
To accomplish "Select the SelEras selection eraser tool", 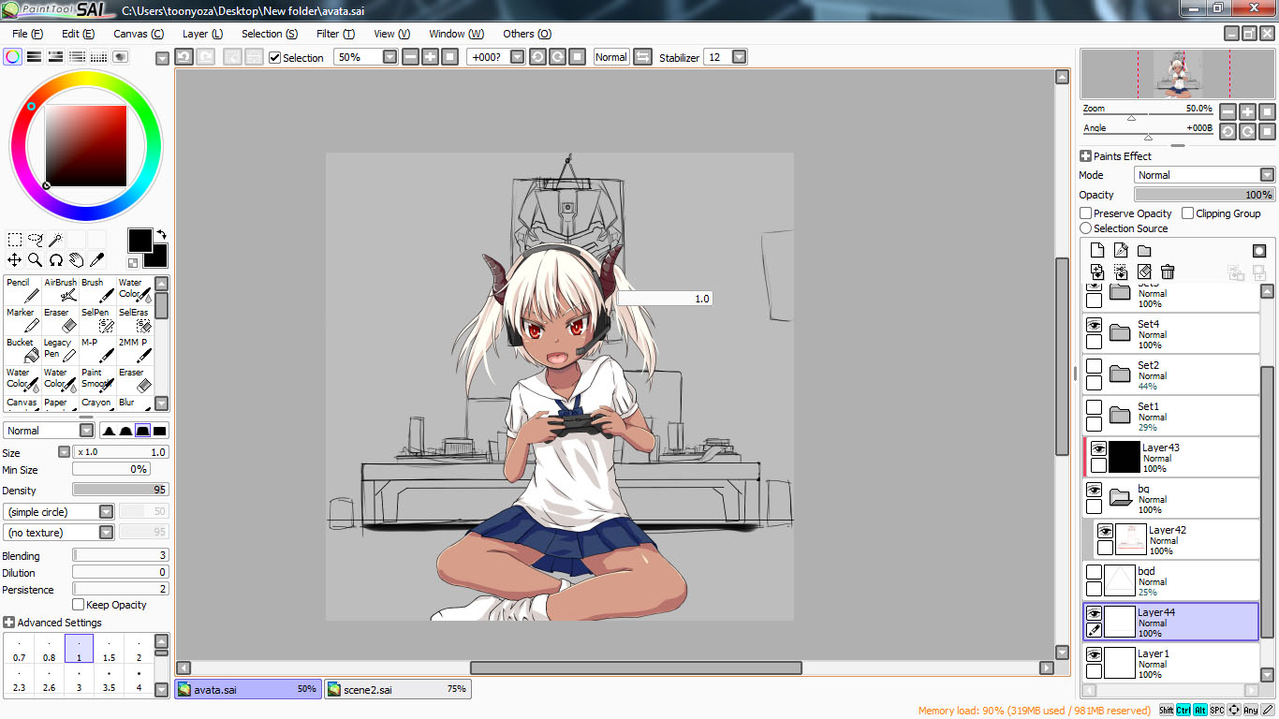I will [x=135, y=320].
